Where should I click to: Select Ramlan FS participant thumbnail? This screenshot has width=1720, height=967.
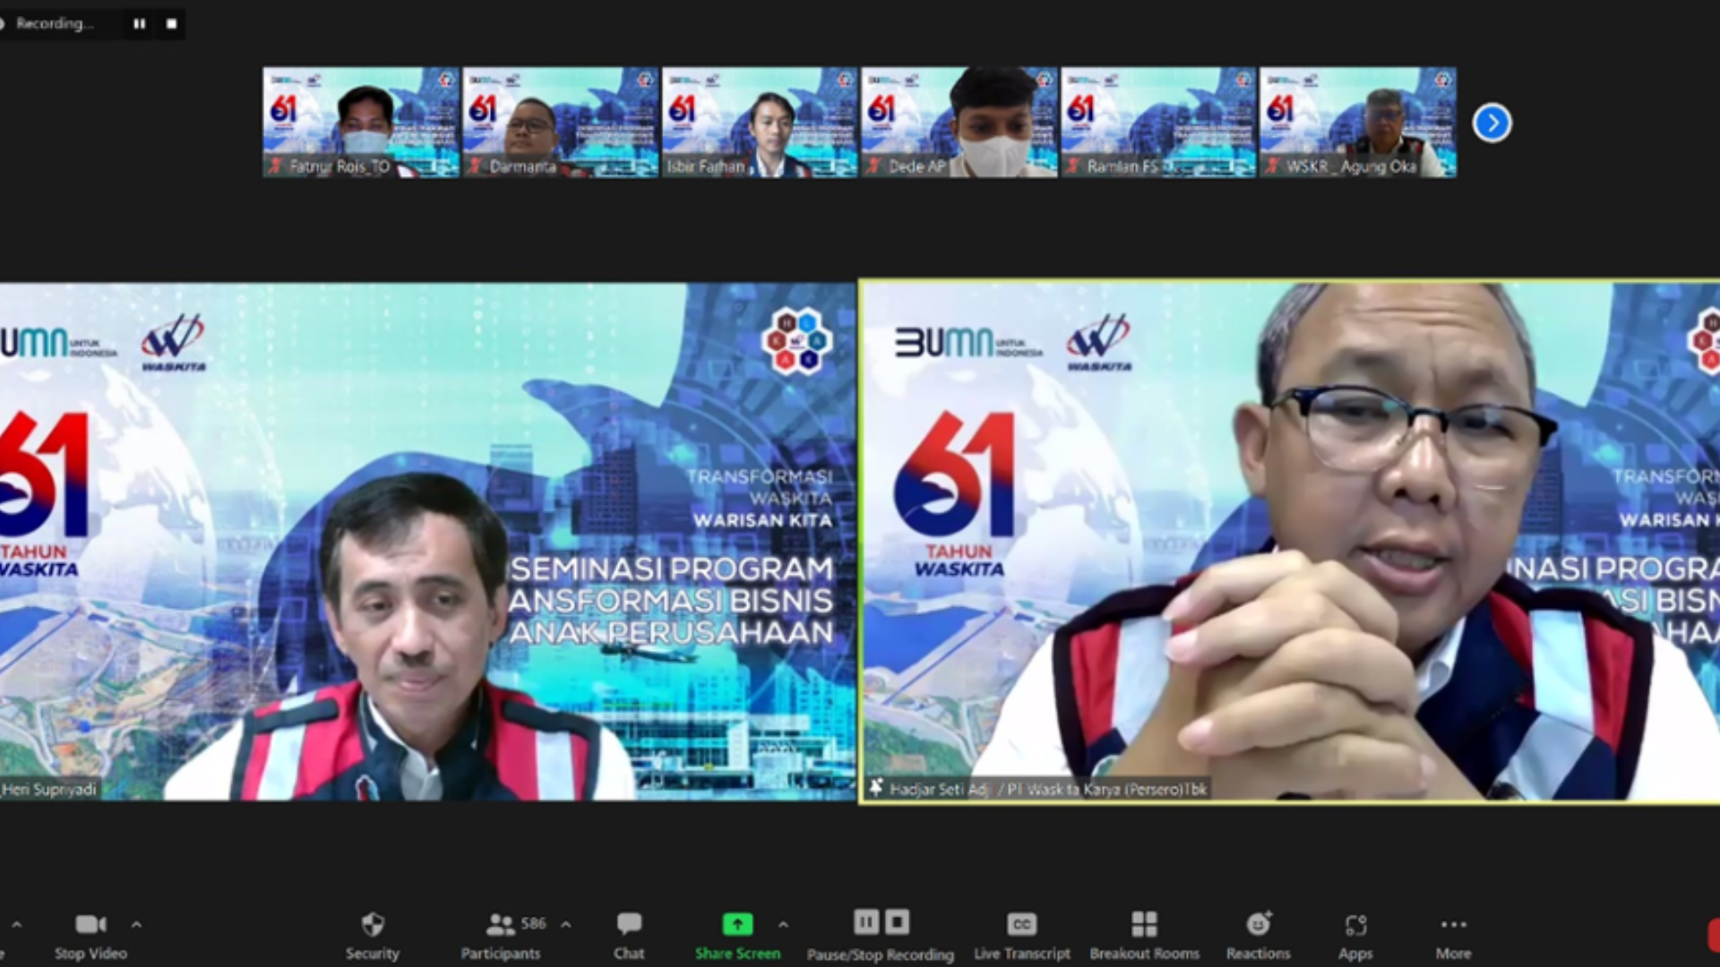[1158, 123]
